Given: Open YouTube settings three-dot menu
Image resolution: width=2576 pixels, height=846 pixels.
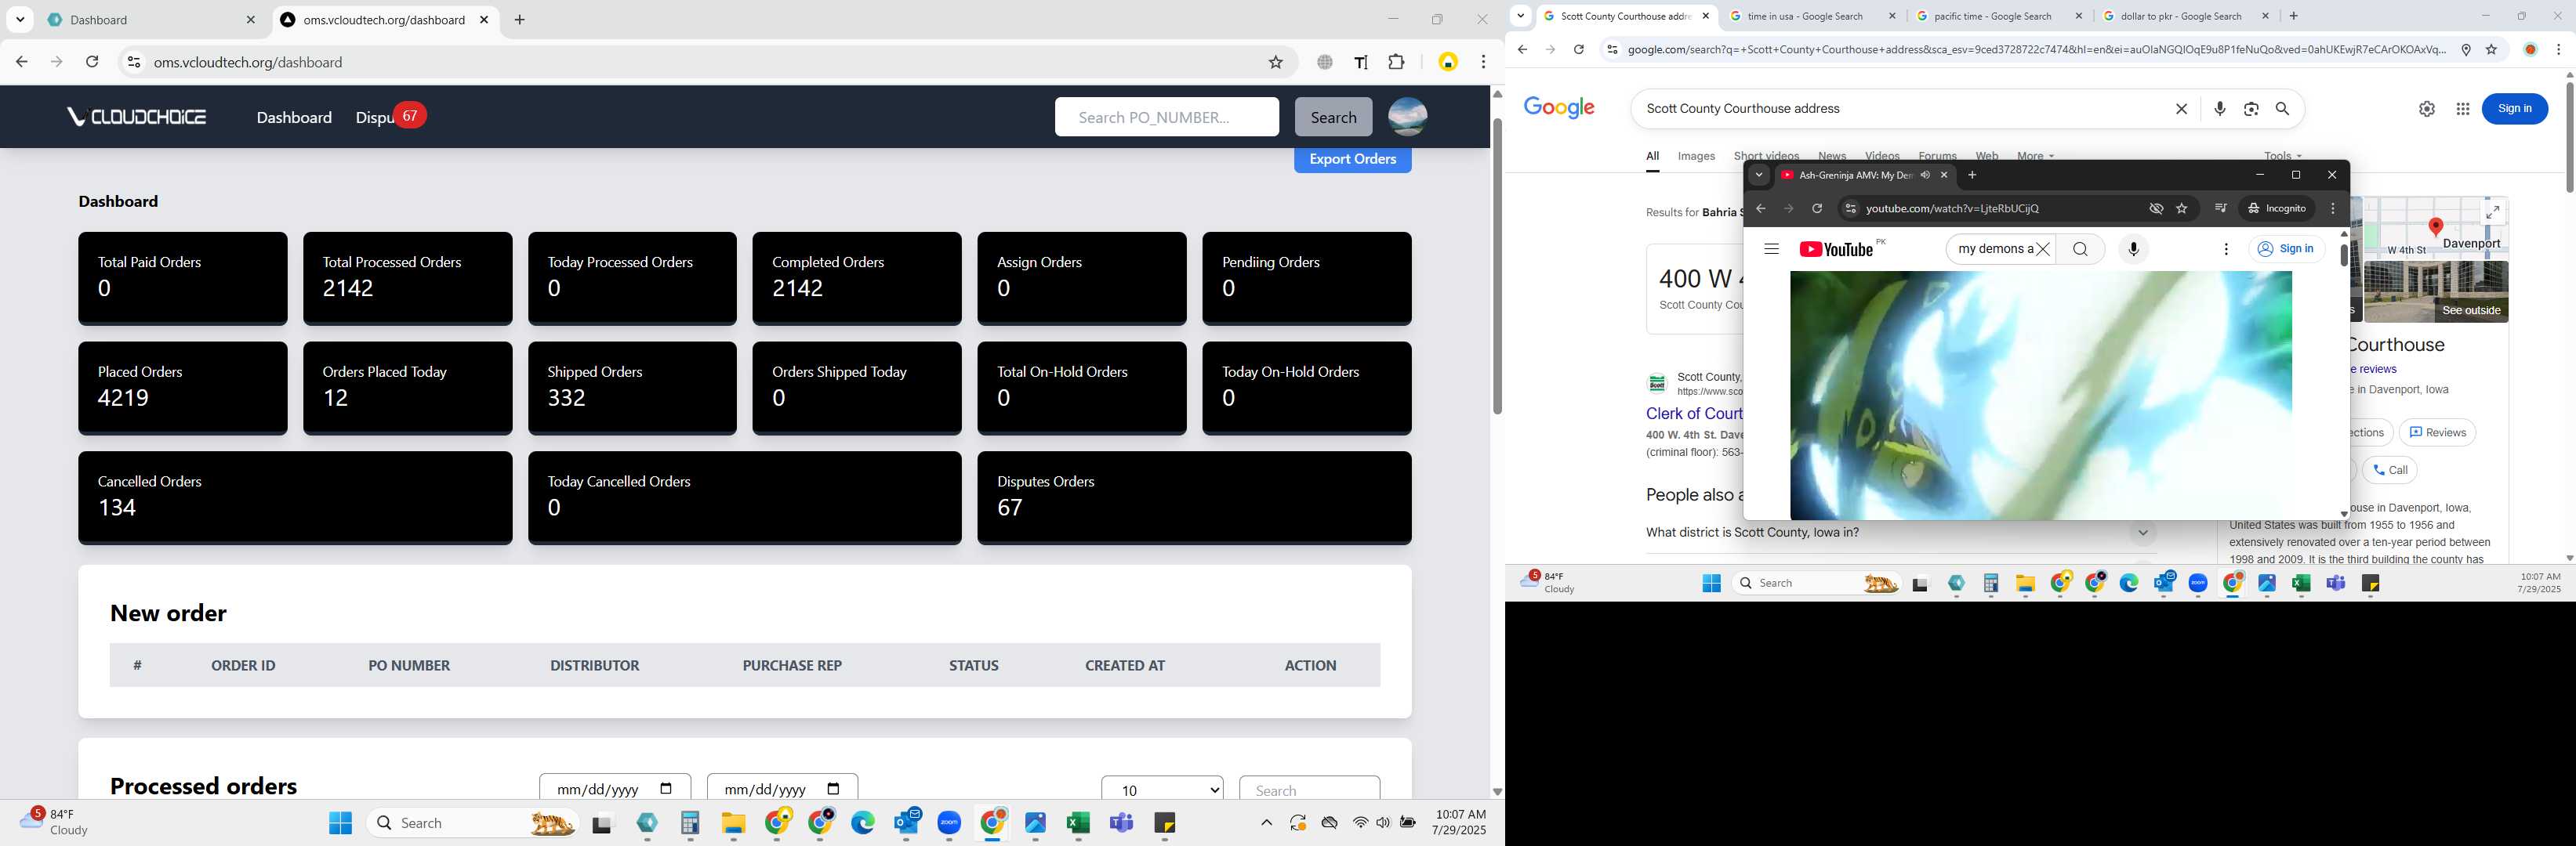Looking at the screenshot, I should coord(2226,250).
